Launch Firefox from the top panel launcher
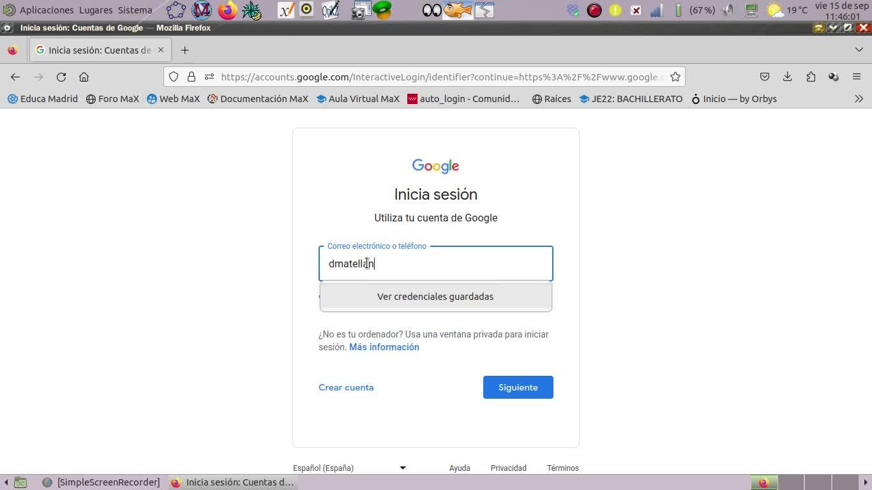872x490 pixels. [227, 10]
